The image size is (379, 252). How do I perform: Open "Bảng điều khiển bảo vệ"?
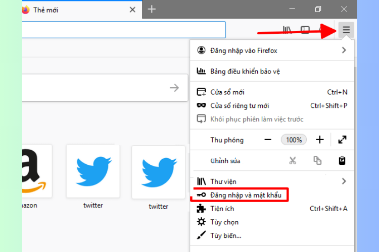(272, 71)
